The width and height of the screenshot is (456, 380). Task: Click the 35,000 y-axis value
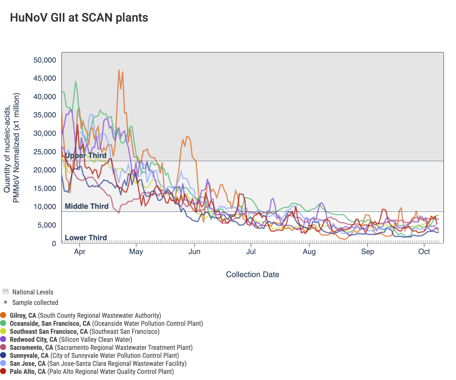click(45, 115)
